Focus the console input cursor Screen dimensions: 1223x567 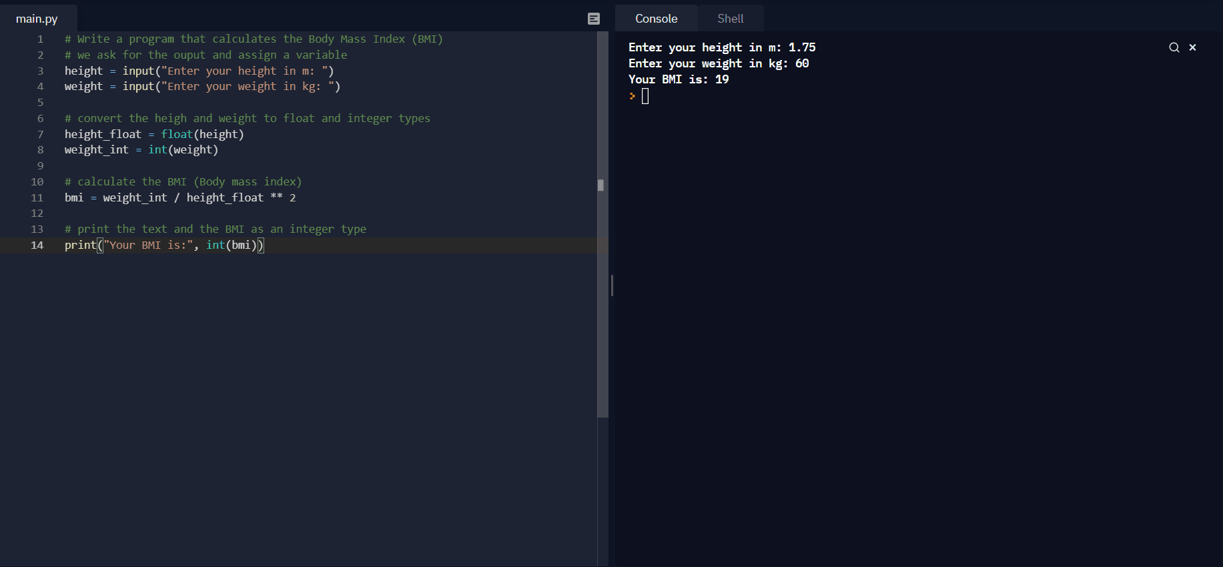click(645, 96)
